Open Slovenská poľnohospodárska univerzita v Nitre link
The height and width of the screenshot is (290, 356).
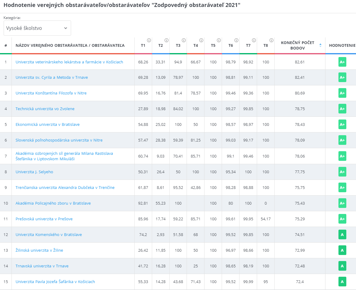coord(59,140)
